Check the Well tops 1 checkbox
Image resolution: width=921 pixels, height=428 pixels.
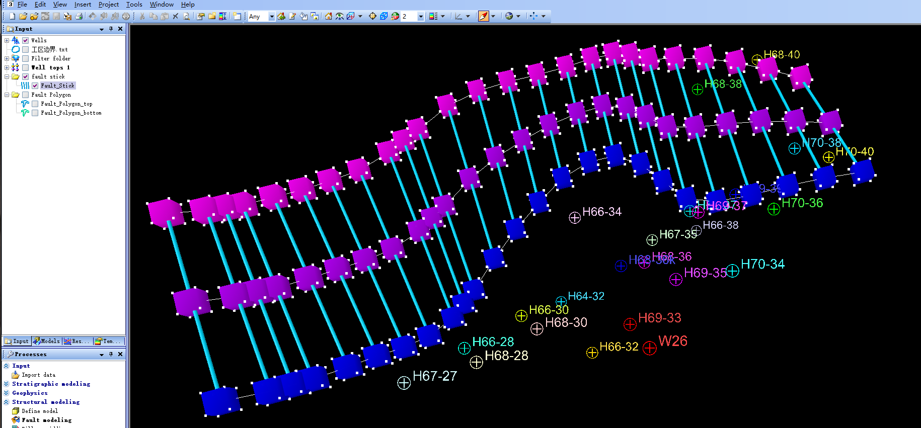[25, 67]
